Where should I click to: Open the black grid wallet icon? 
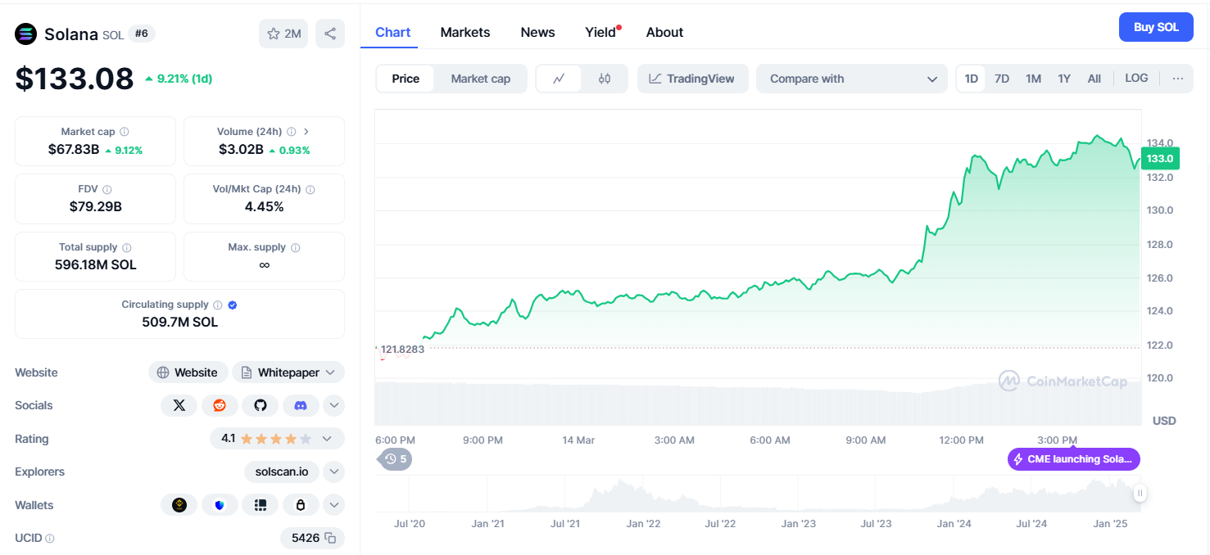261,505
